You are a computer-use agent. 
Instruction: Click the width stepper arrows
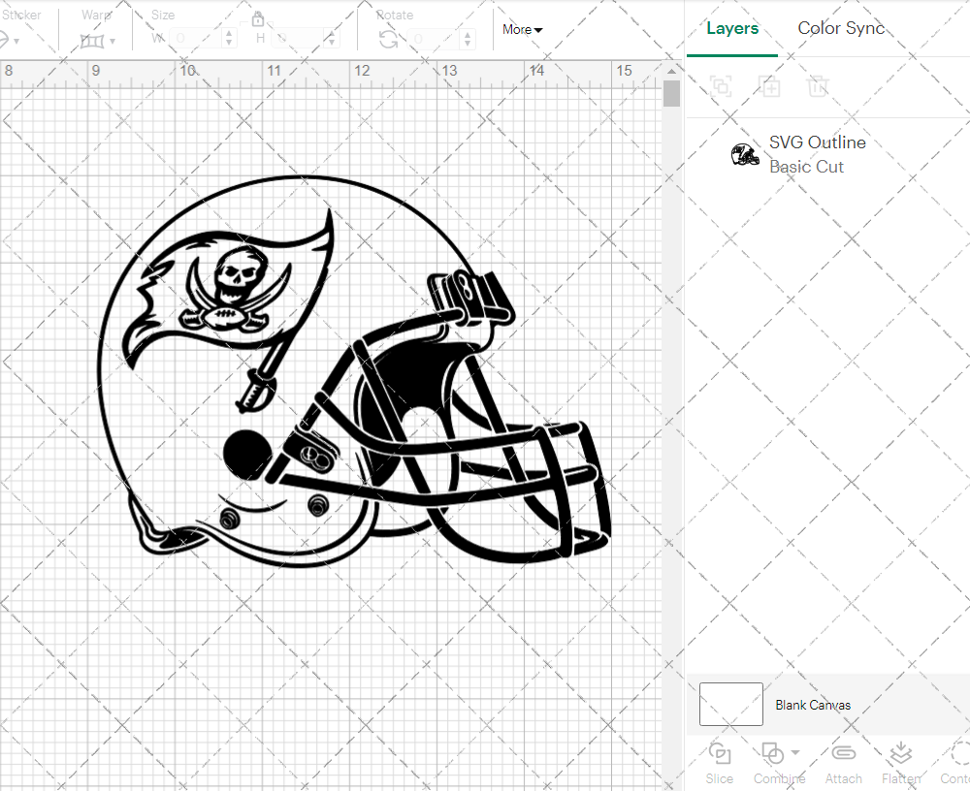[x=229, y=39]
